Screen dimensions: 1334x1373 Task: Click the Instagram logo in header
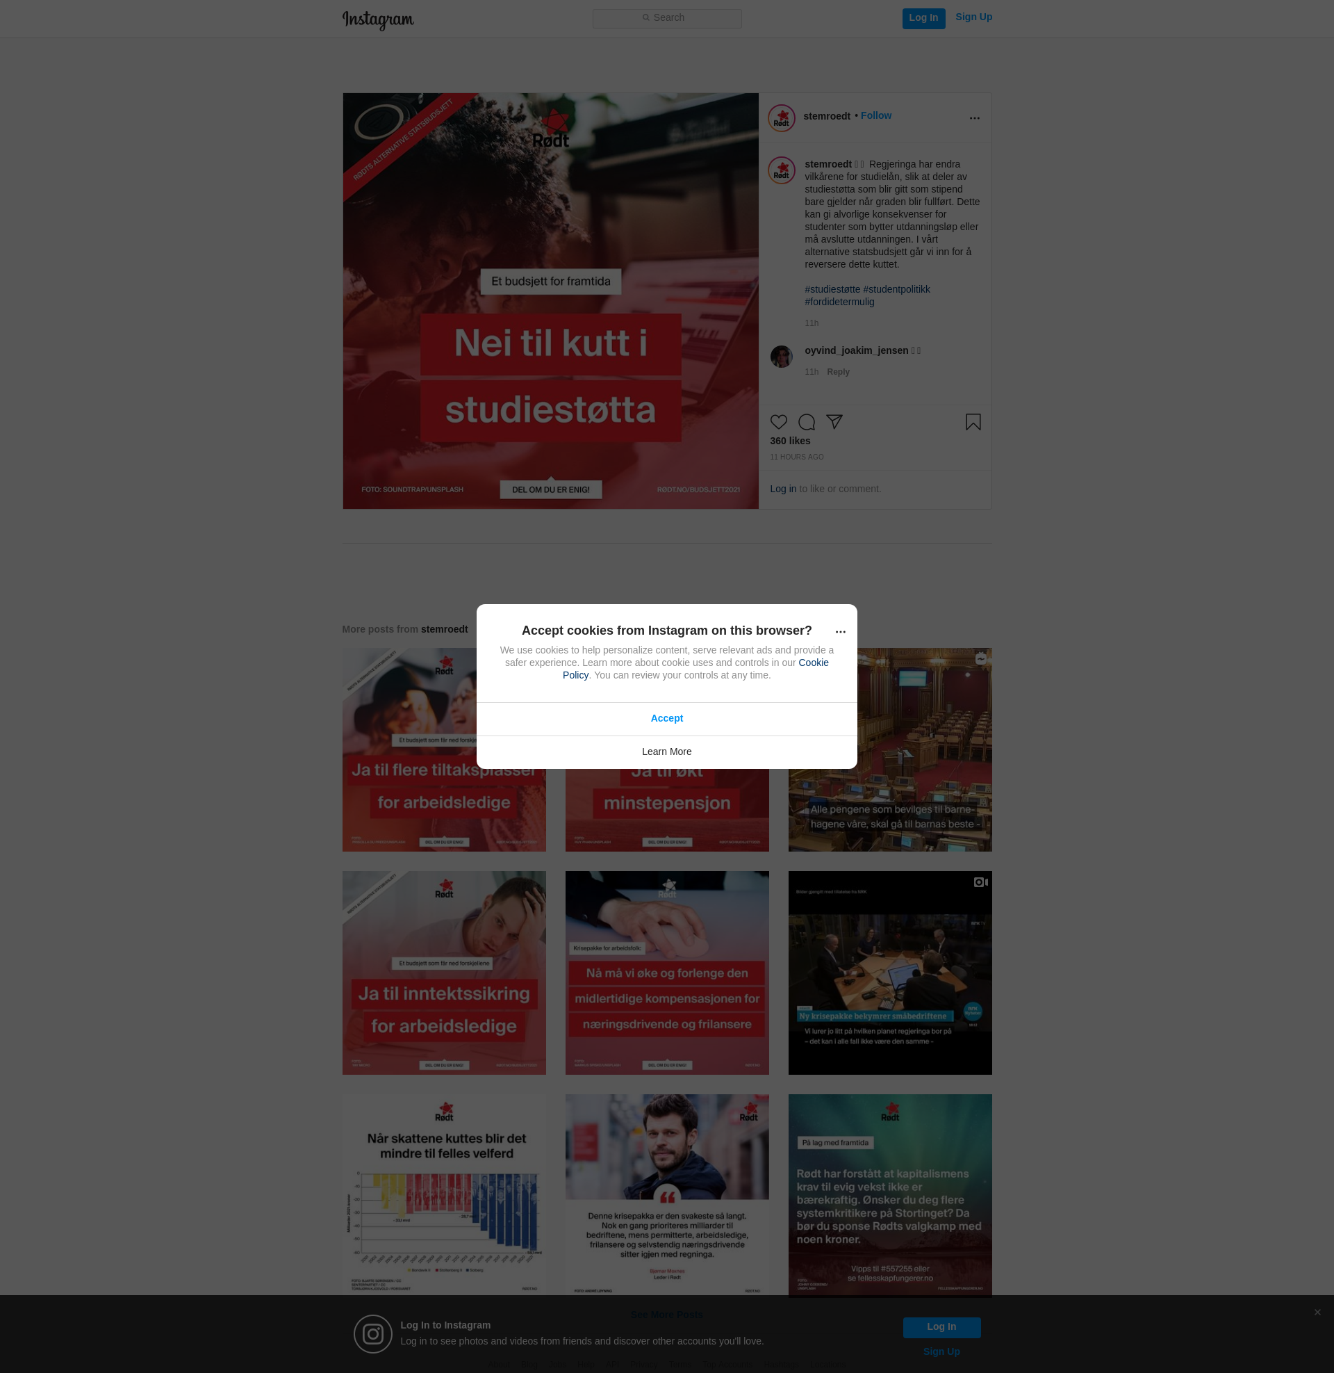[378, 19]
